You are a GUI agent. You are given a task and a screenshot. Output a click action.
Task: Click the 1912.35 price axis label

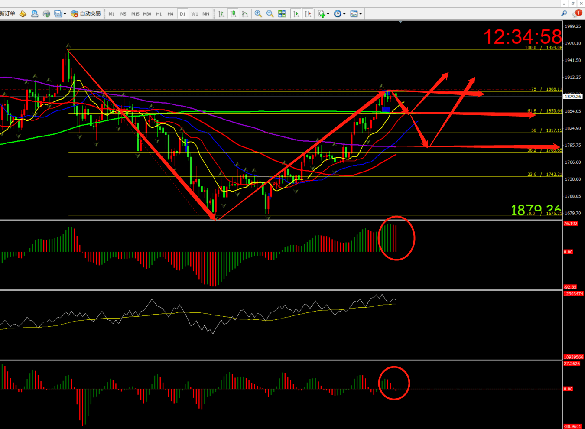click(x=573, y=77)
